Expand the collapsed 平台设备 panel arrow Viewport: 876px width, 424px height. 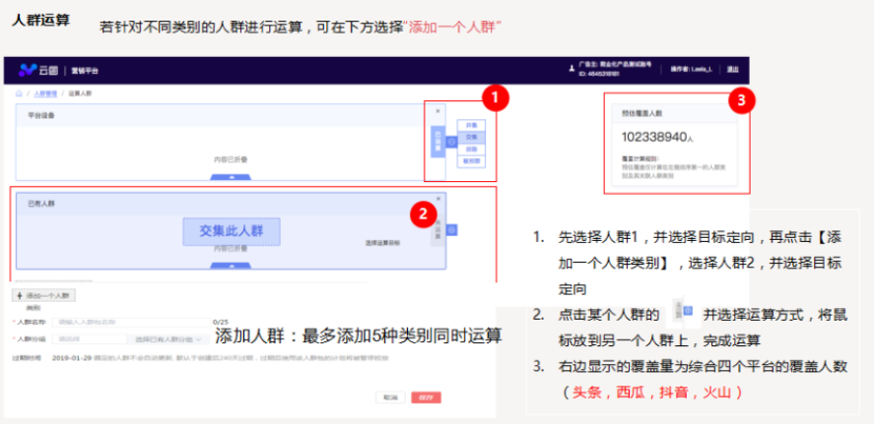coord(231,177)
